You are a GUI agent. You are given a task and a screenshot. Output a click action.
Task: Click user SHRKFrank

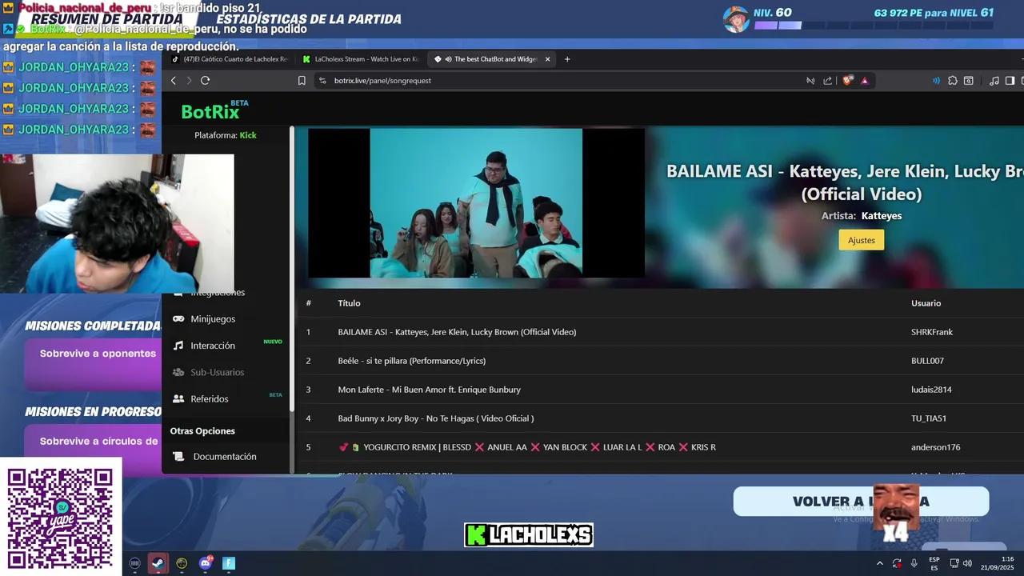[x=932, y=332]
